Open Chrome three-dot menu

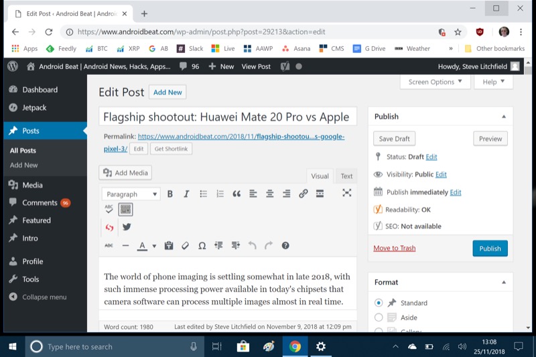click(521, 32)
